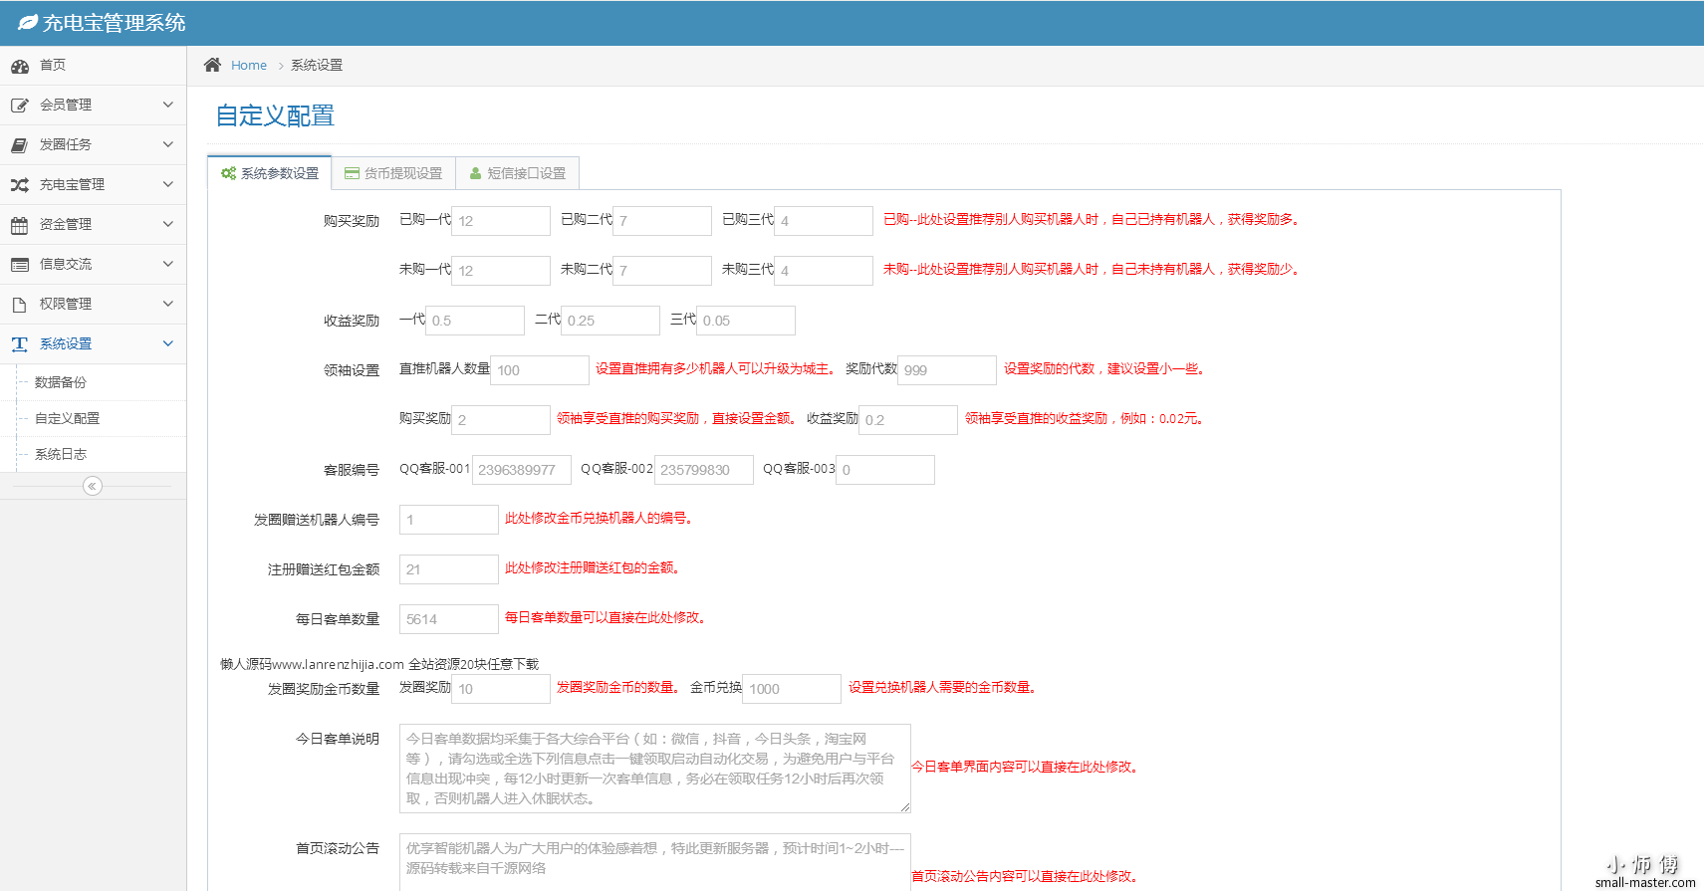The width and height of the screenshot is (1704, 891).
Task: Follow the Home breadcrumb link
Action: pos(249,66)
